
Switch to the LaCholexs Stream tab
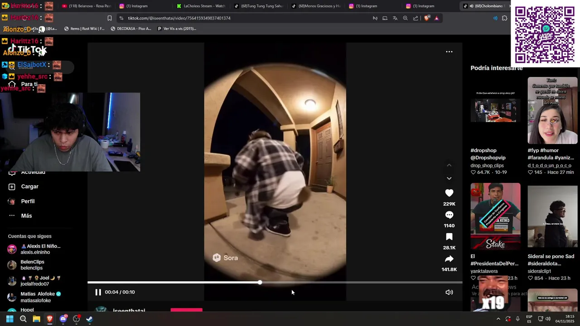[201, 6]
